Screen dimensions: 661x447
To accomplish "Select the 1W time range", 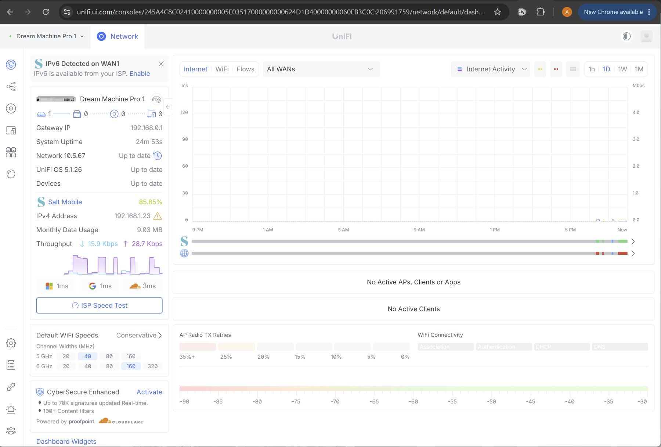I will (622, 69).
